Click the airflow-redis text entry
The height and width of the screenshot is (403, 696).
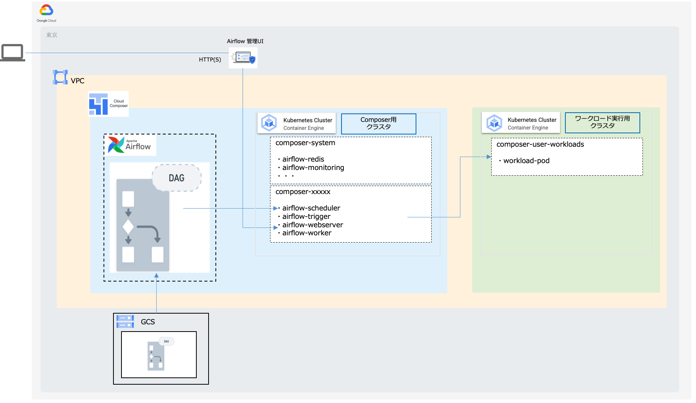(303, 159)
